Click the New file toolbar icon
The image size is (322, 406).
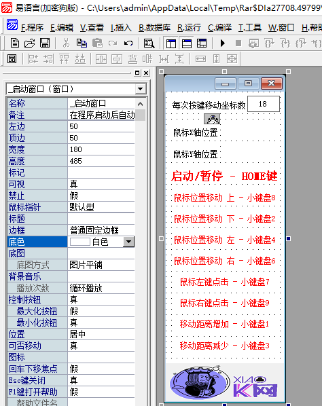15,43
